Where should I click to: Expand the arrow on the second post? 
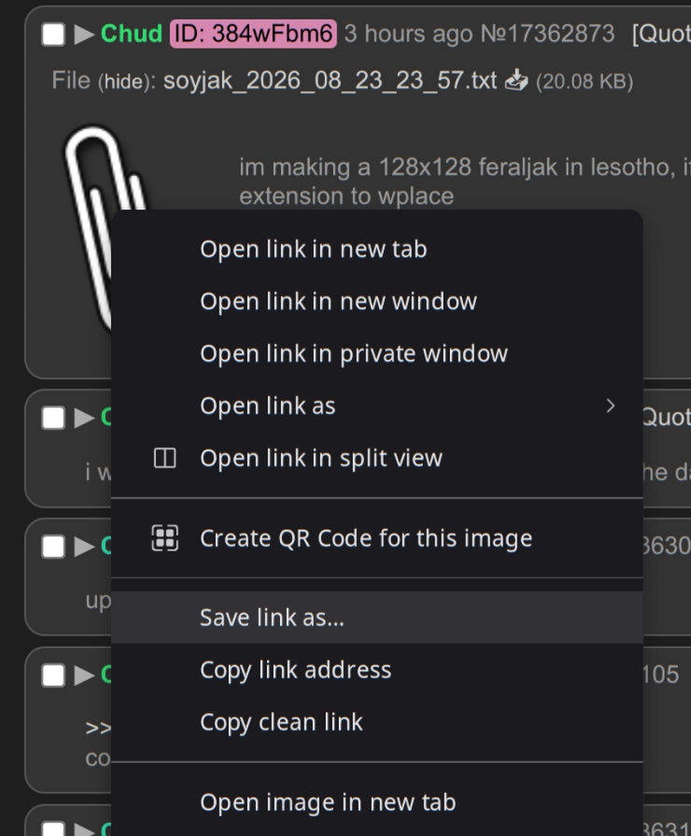pos(84,418)
